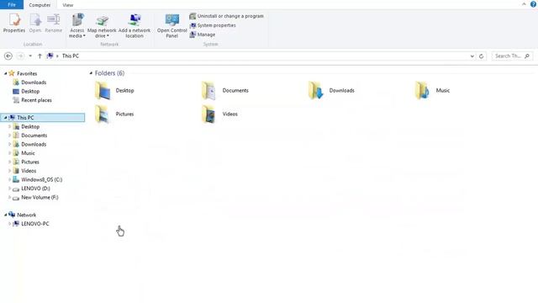
Task: Refresh the This PC view
Action: pyautogui.click(x=481, y=56)
